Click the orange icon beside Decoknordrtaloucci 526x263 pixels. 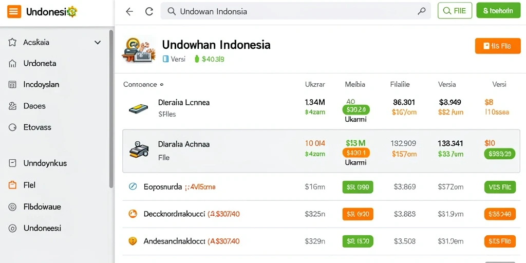[133, 214]
